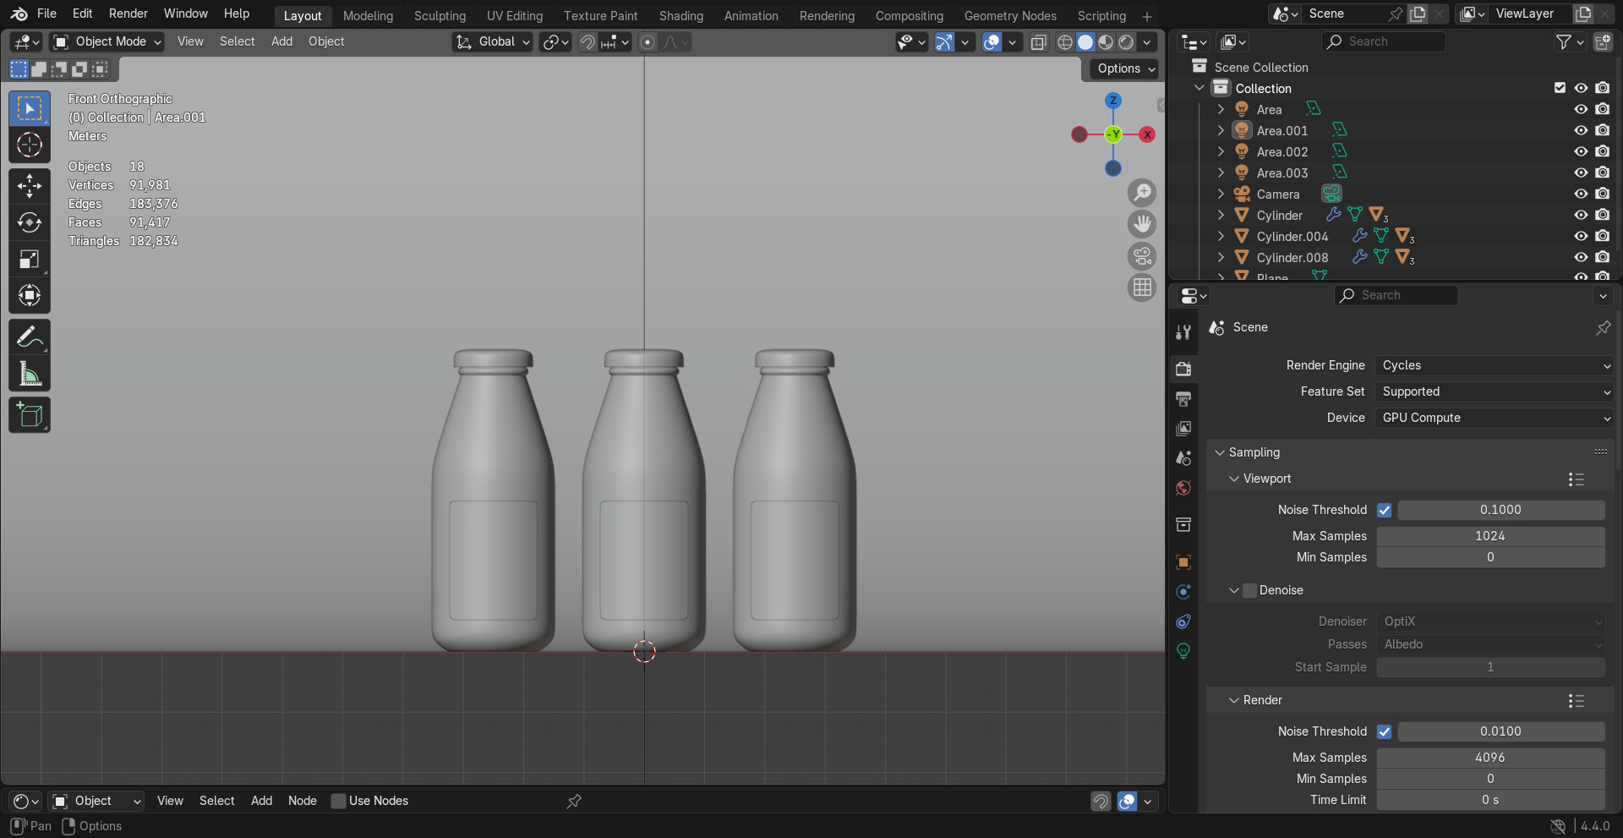Select the Add Cube tool
Screen dimensions: 1623x838
pos(30,415)
